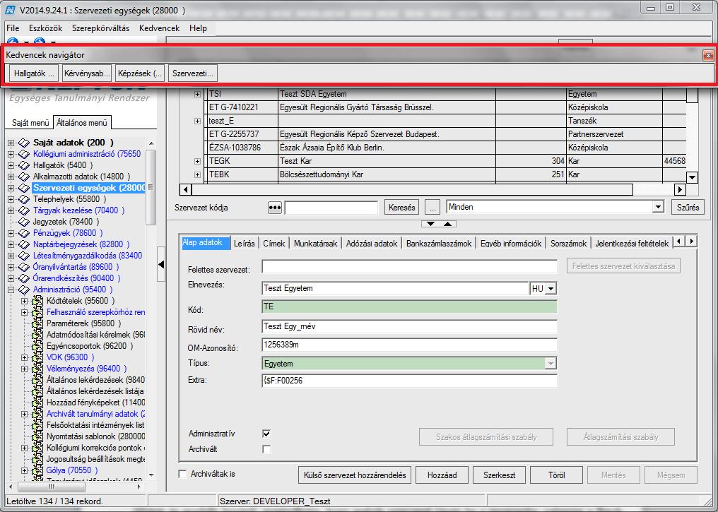Open the Help menu

pyautogui.click(x=198, y=28)
